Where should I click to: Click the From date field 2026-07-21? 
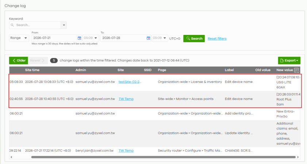tap(56, 38)
